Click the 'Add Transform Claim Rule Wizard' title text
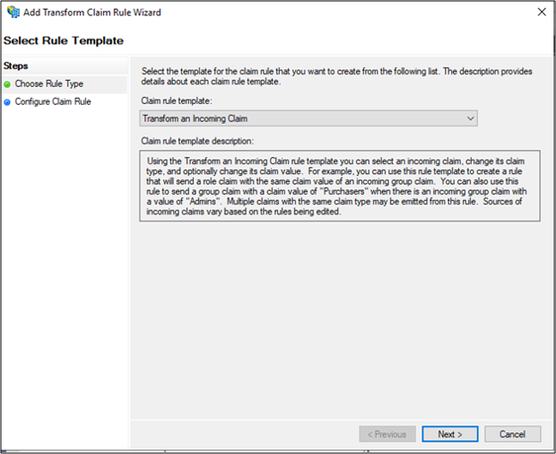Viewport: 556px width, 454px height. (92, 13)
